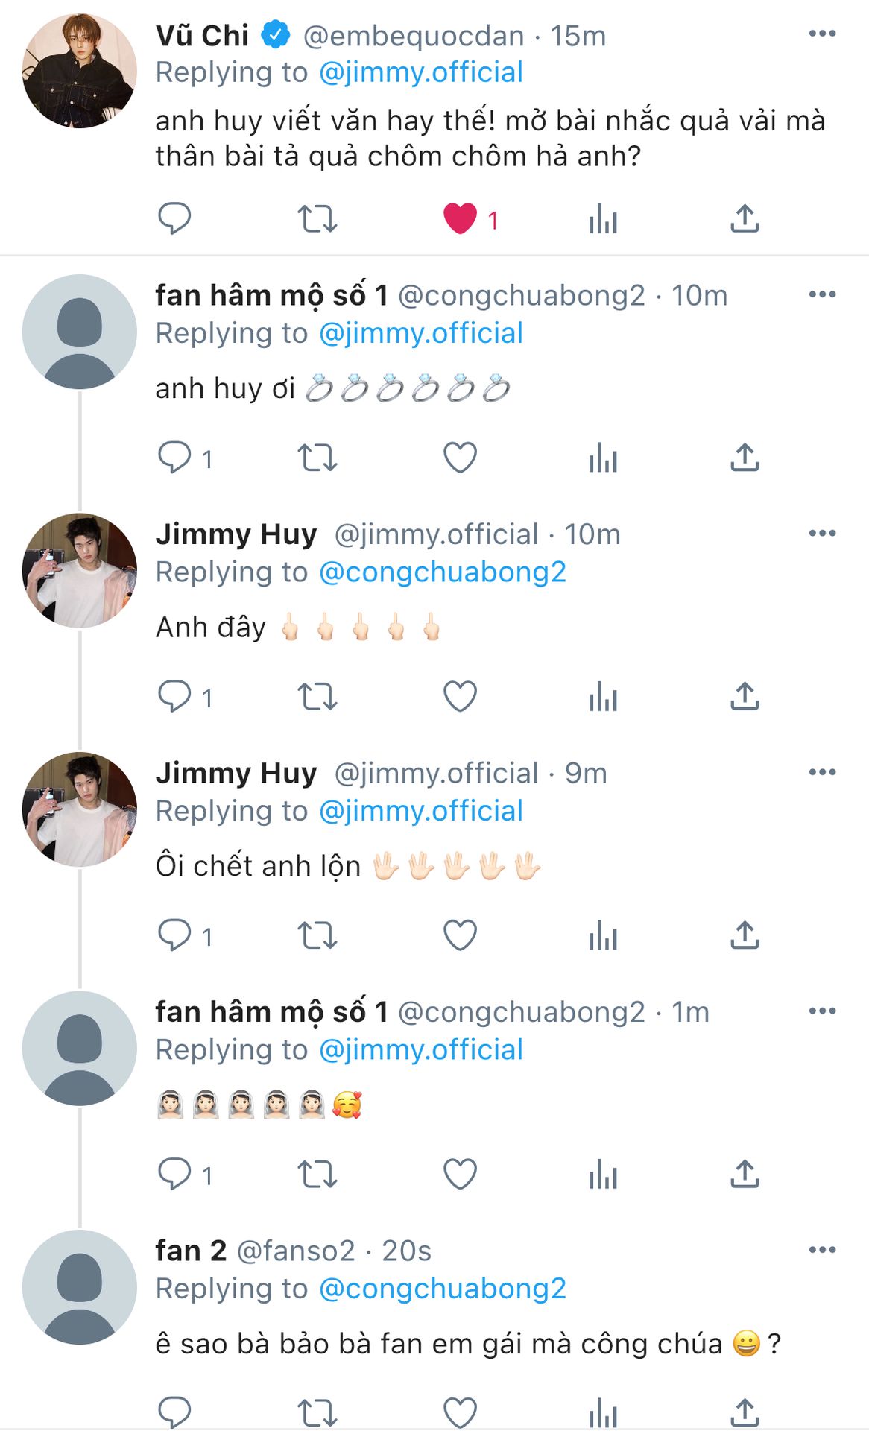Retweet fan 2's reply

[317, 1412]
